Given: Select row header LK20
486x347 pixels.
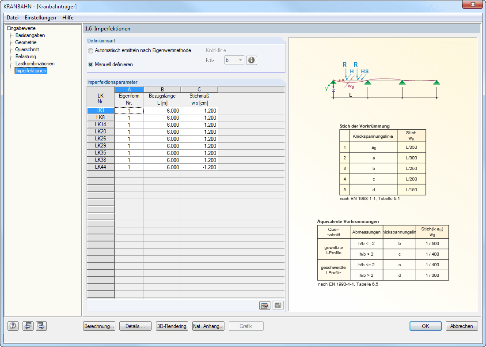Looking at the screenshot, I should pos(101,132).
